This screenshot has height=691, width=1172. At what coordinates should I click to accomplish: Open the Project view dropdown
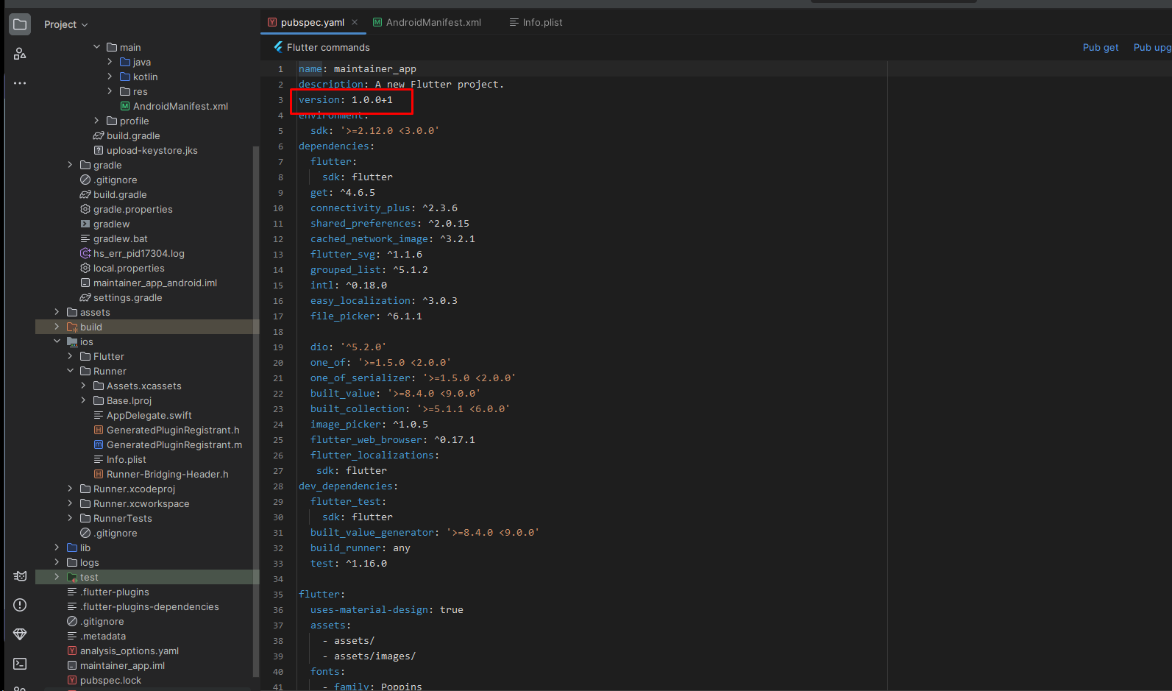point(65,24)
